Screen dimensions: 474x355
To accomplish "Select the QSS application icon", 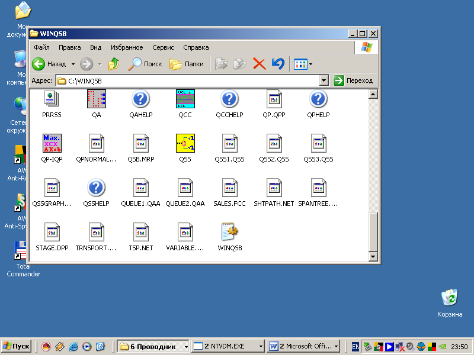I will (x=185, y=143).
